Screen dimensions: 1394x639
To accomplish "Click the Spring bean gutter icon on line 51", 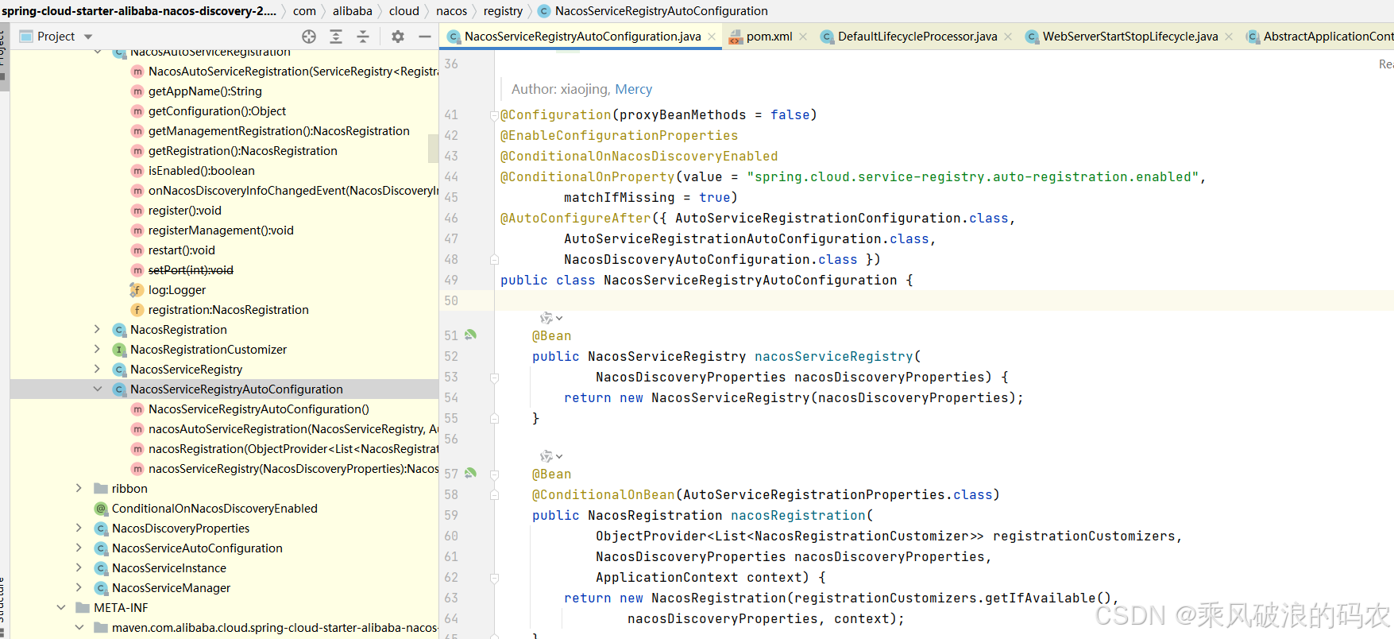I will pos(470,335).
